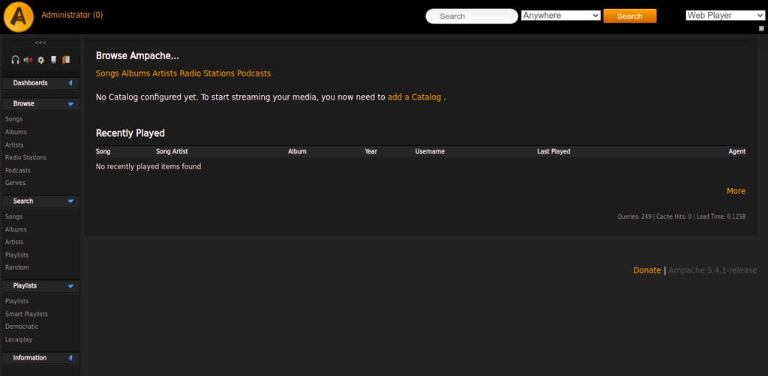Collapse the Browse sidebar section arrow
768x376 pixels.
tap(70, 104)
